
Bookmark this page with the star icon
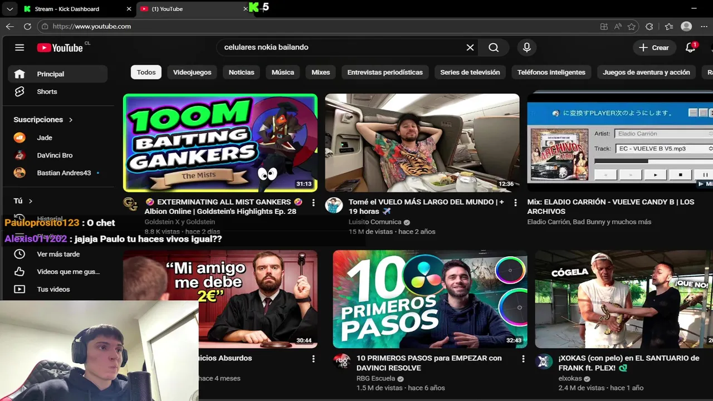click(631, 26)
